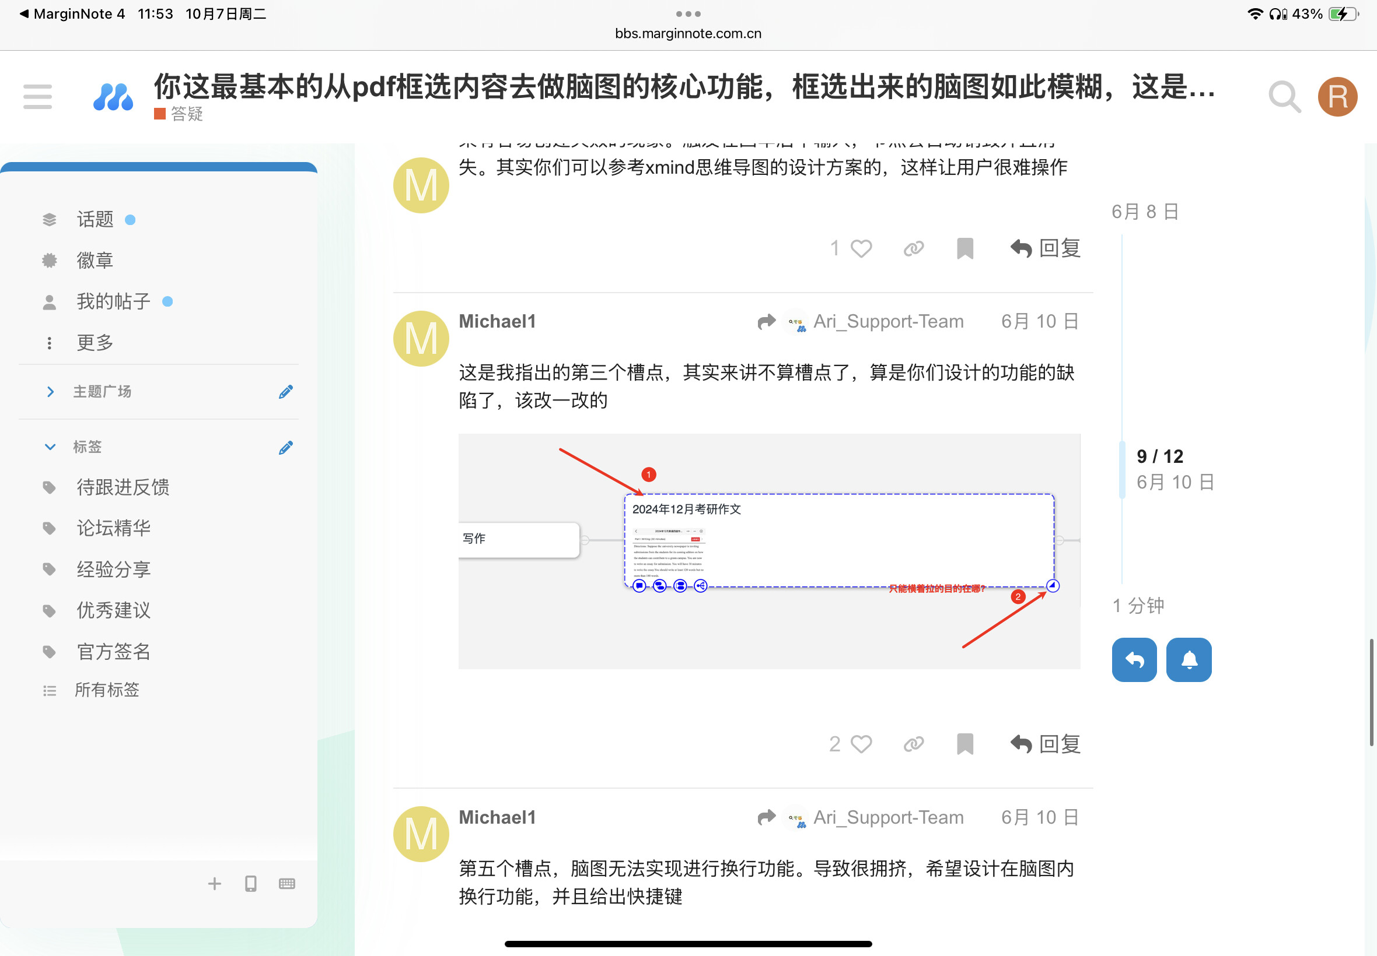Image resolution: width=1377 pixels, height=956 pixels.
Task: Open the mind map screenshot image
Action: pyautogui.click(x=768, y=551)
